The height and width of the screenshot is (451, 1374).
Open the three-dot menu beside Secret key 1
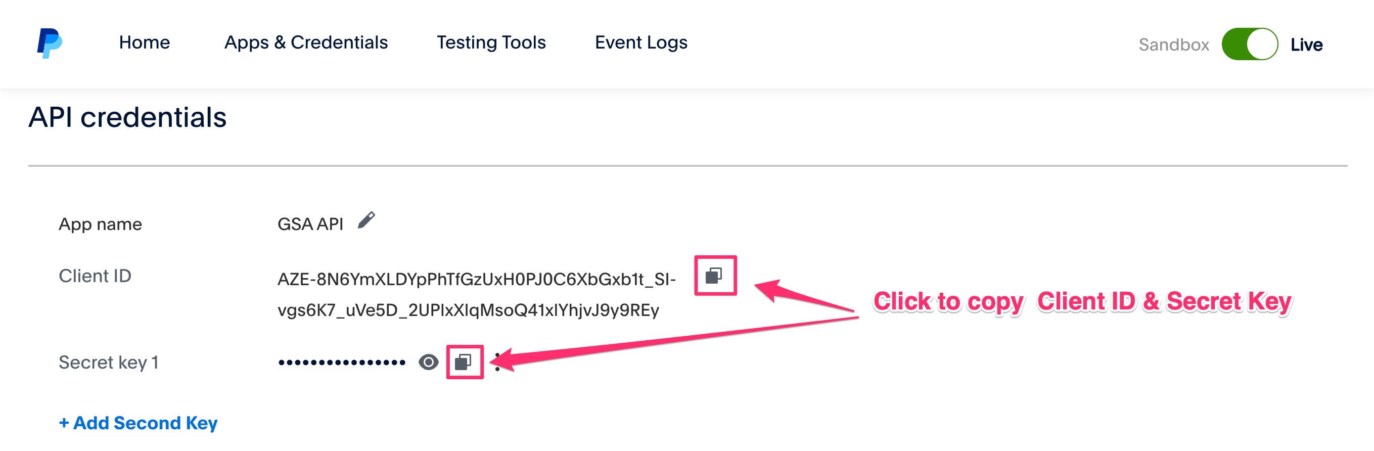[497, 363]
